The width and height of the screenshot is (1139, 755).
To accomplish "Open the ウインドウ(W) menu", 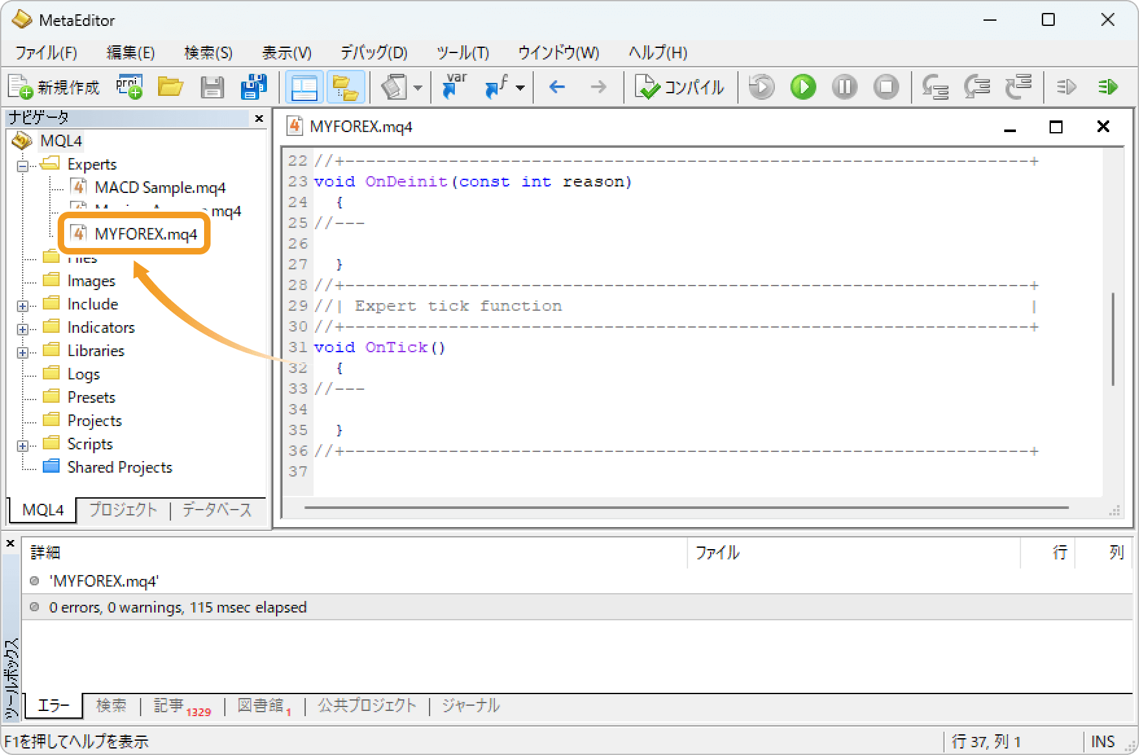I will tap(558, 52).
